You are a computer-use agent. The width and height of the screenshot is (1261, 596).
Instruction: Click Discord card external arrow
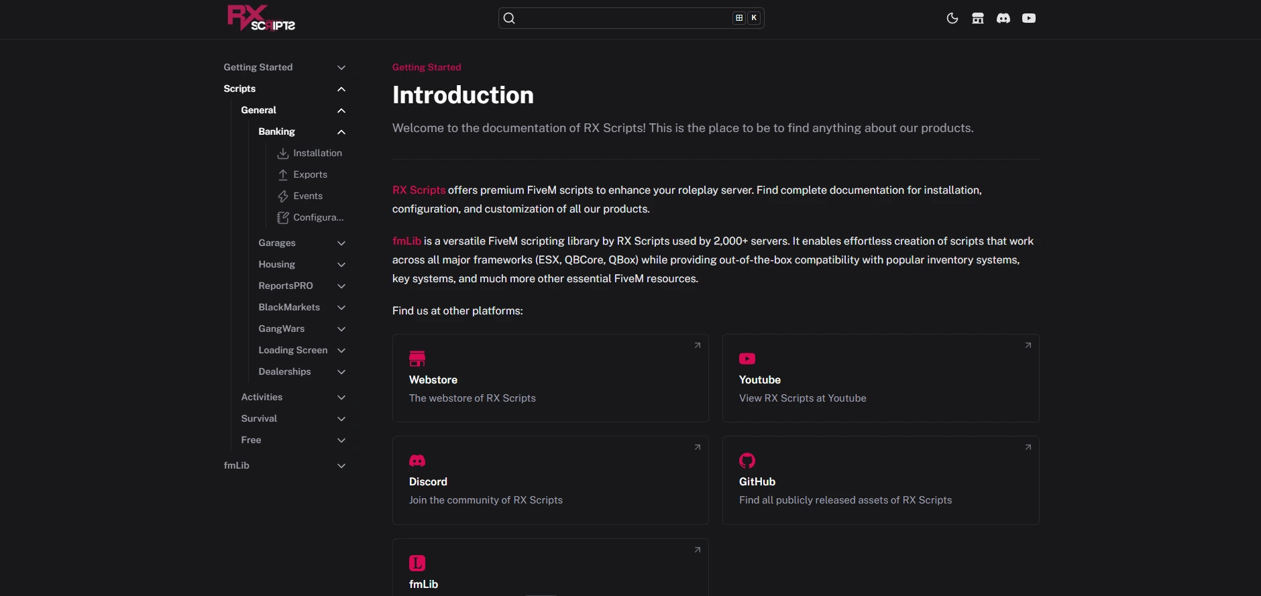pos(698,447)
